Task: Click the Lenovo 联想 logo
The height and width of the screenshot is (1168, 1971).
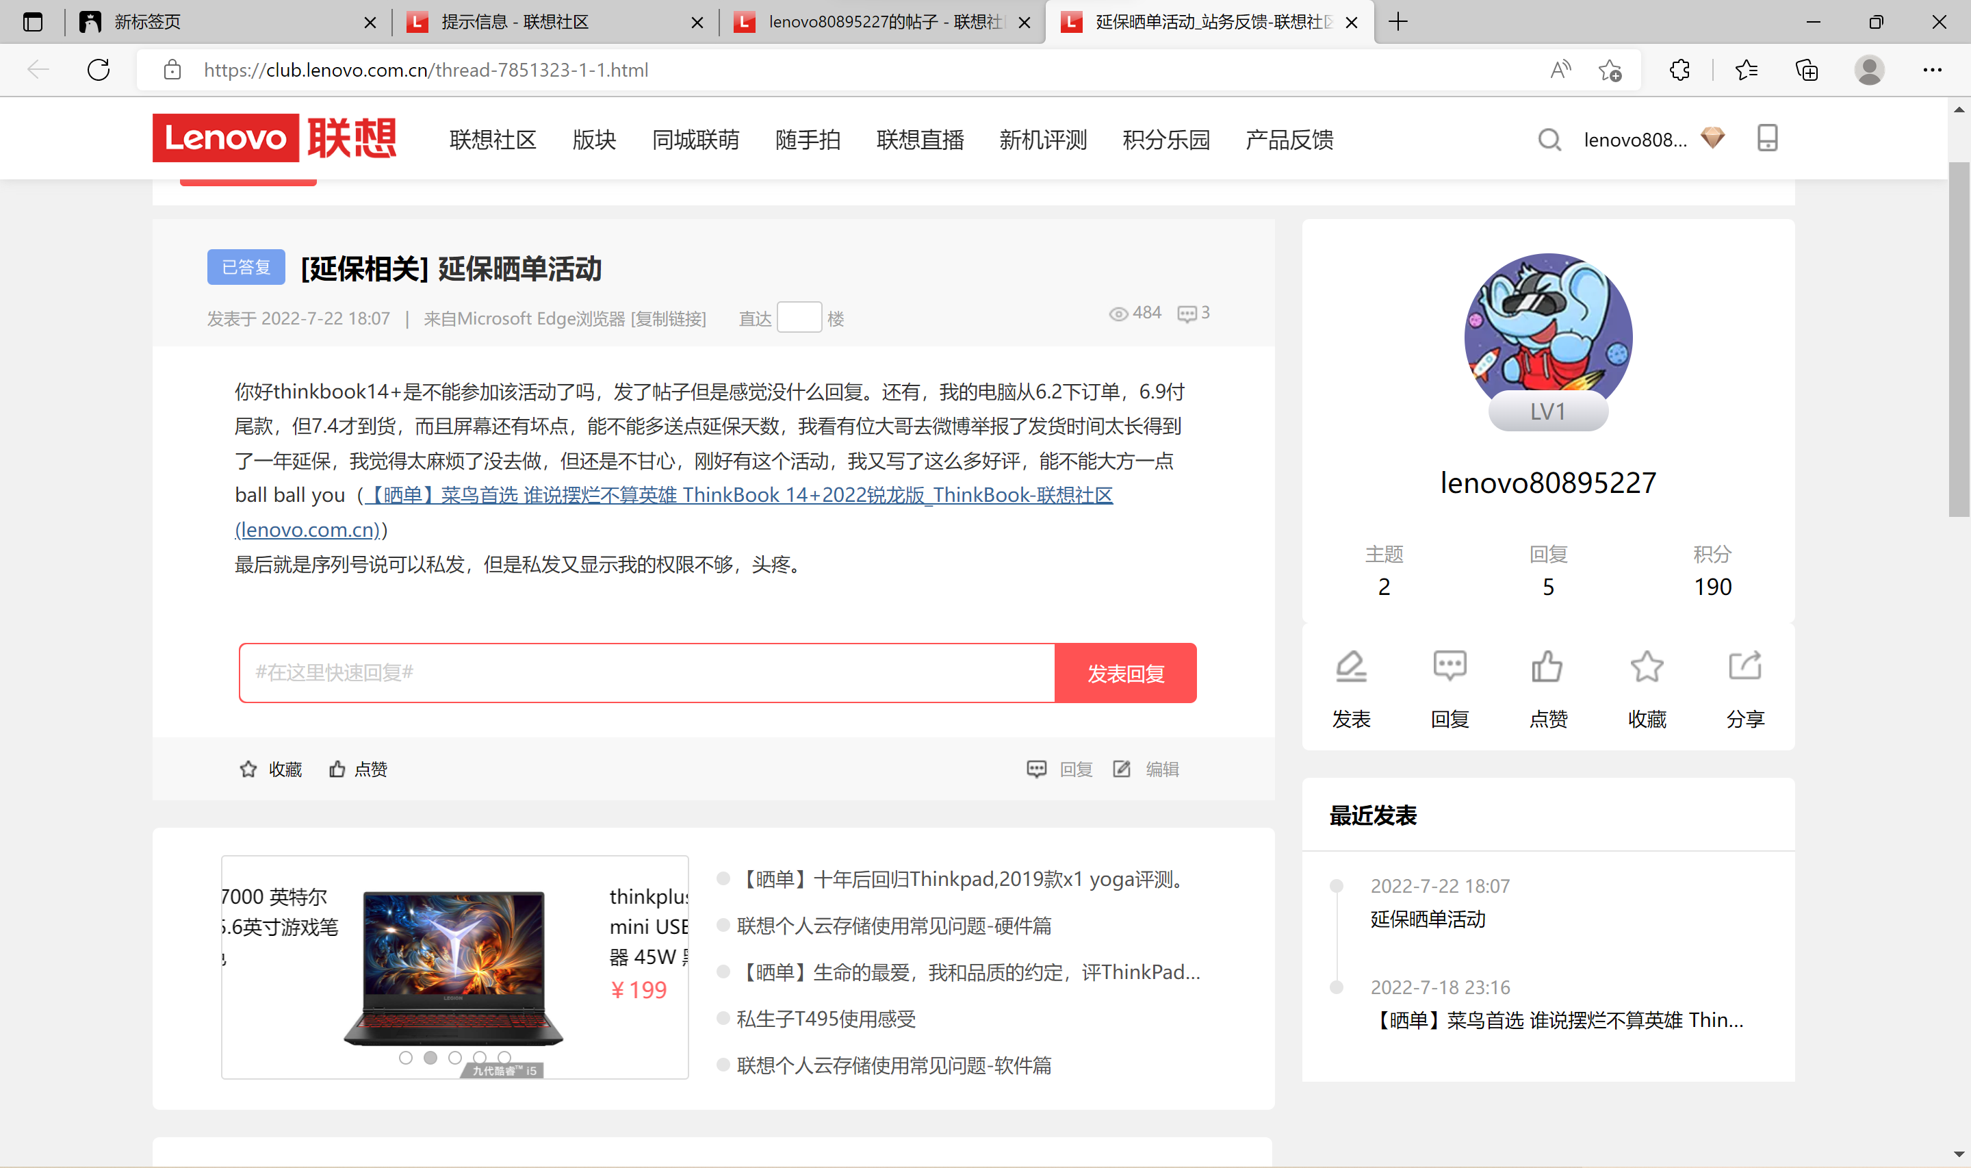Action: click(274, 138)
